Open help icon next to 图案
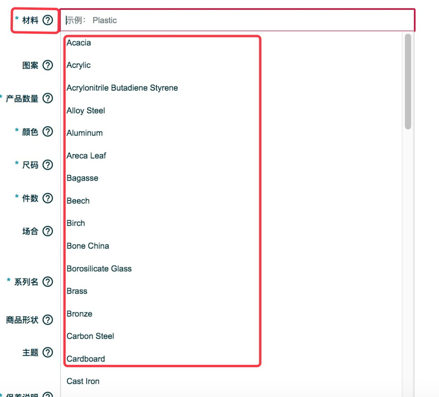The image size is (439, 397). [48, 65]
